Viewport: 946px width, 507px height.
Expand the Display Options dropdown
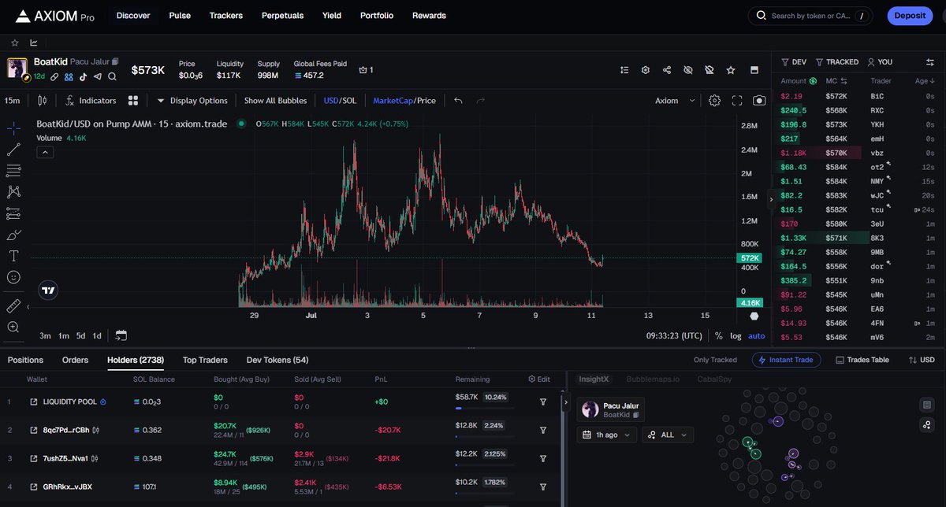[192, 101]
